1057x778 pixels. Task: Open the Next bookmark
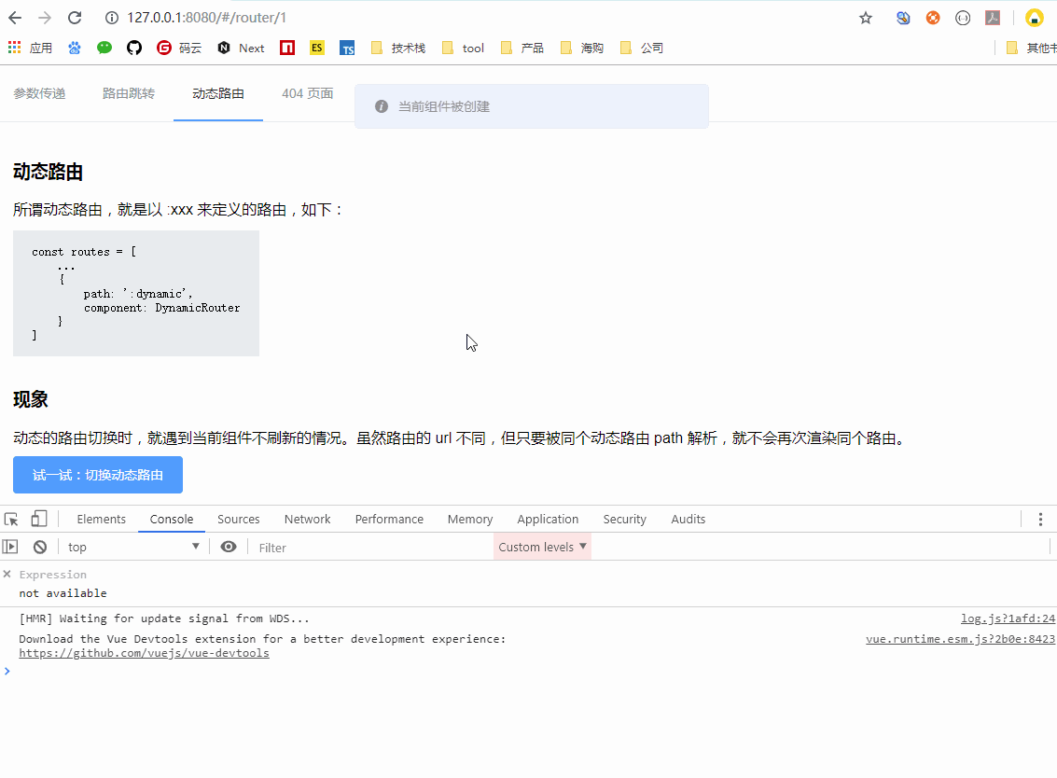coord(241,48)
